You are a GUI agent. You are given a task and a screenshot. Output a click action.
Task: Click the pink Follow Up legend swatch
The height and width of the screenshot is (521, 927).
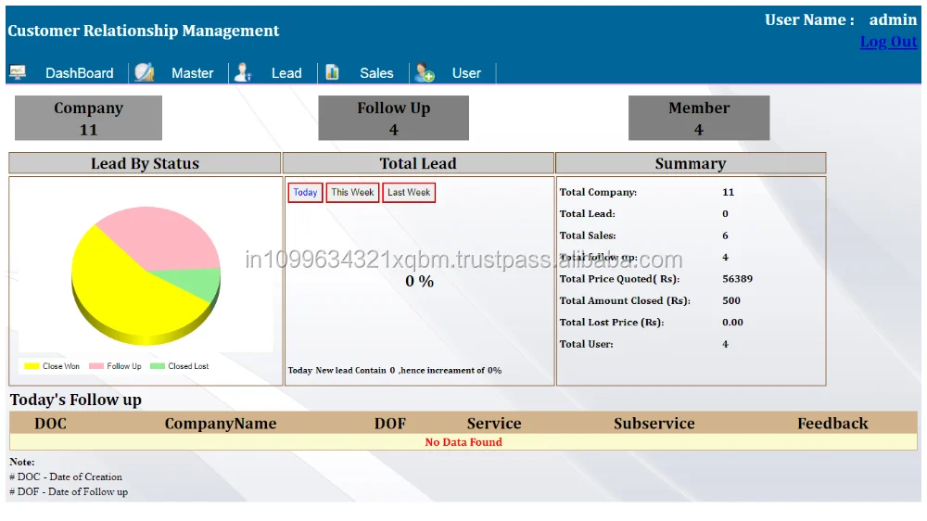96,366
